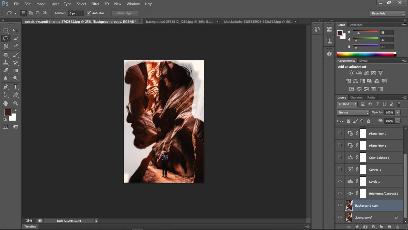This screenshot has height=230, width=408.
Task: Toggle Anti-alias checkbox
Action: click(x=89, y=13)
